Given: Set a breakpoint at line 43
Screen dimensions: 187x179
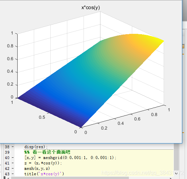Looking at the screenshot, I should (x=13, y=174).
